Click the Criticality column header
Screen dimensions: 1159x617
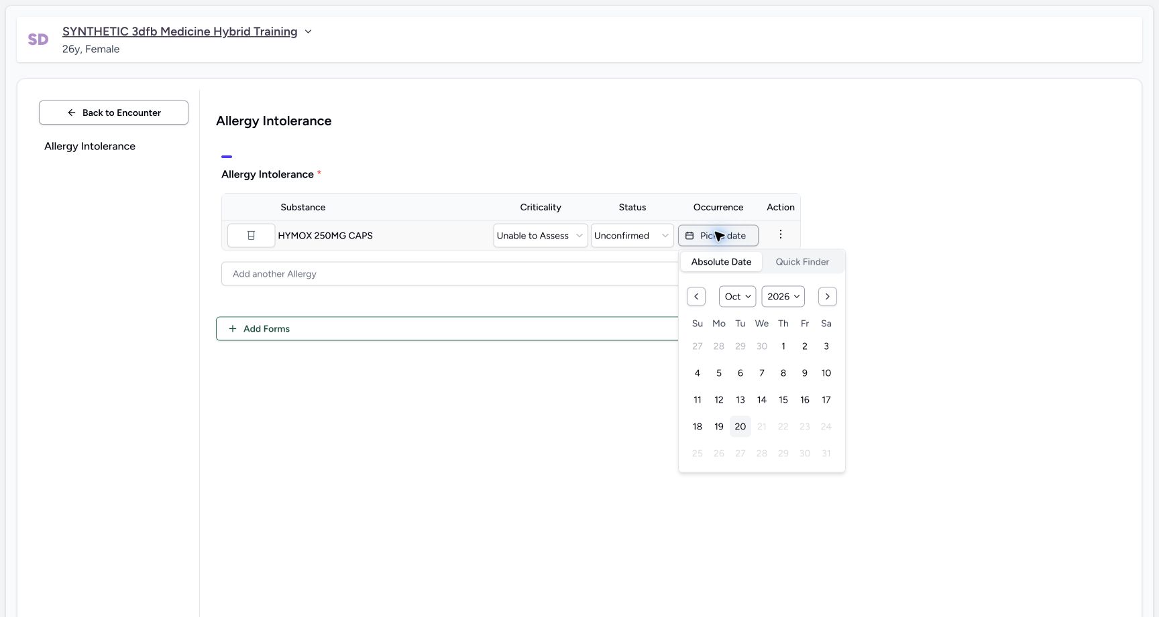click(x=541, y=208)
